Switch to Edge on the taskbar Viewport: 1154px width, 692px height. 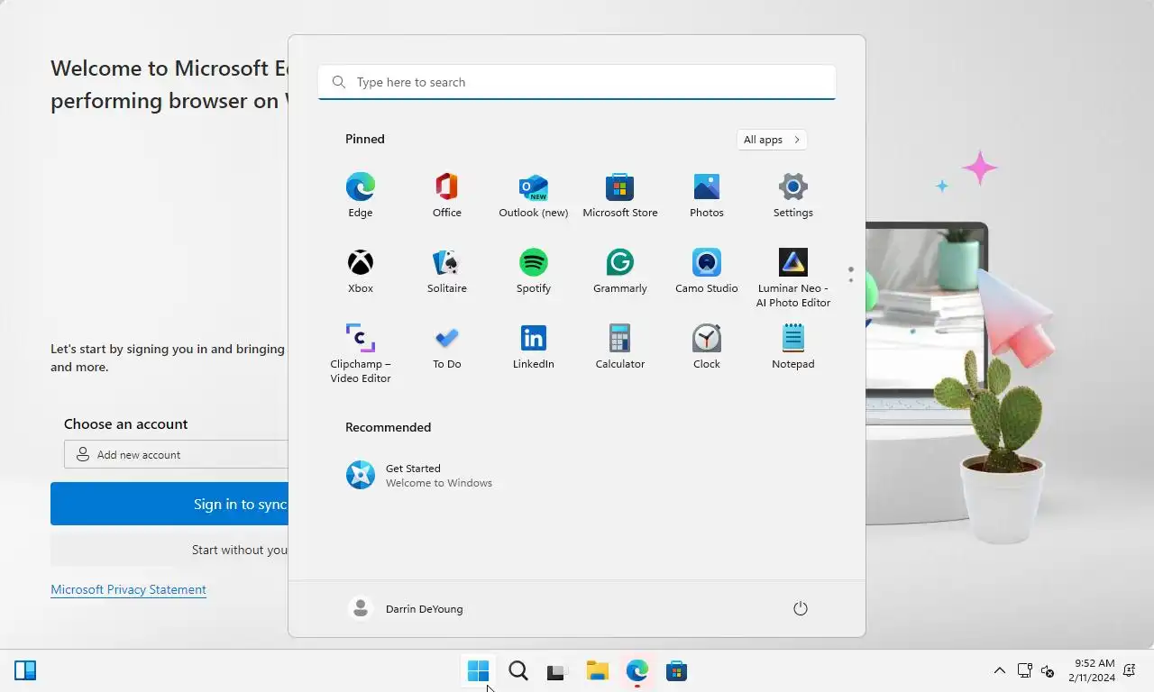coord(637,670)
